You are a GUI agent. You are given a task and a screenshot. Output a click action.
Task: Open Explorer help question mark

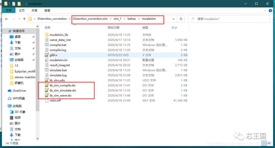pyautogui.click(x=270, y=10)
